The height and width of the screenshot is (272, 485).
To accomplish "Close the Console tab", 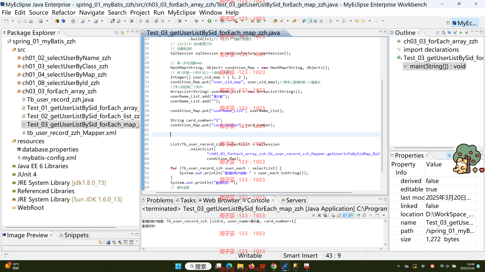I will [x=273, y=200].
